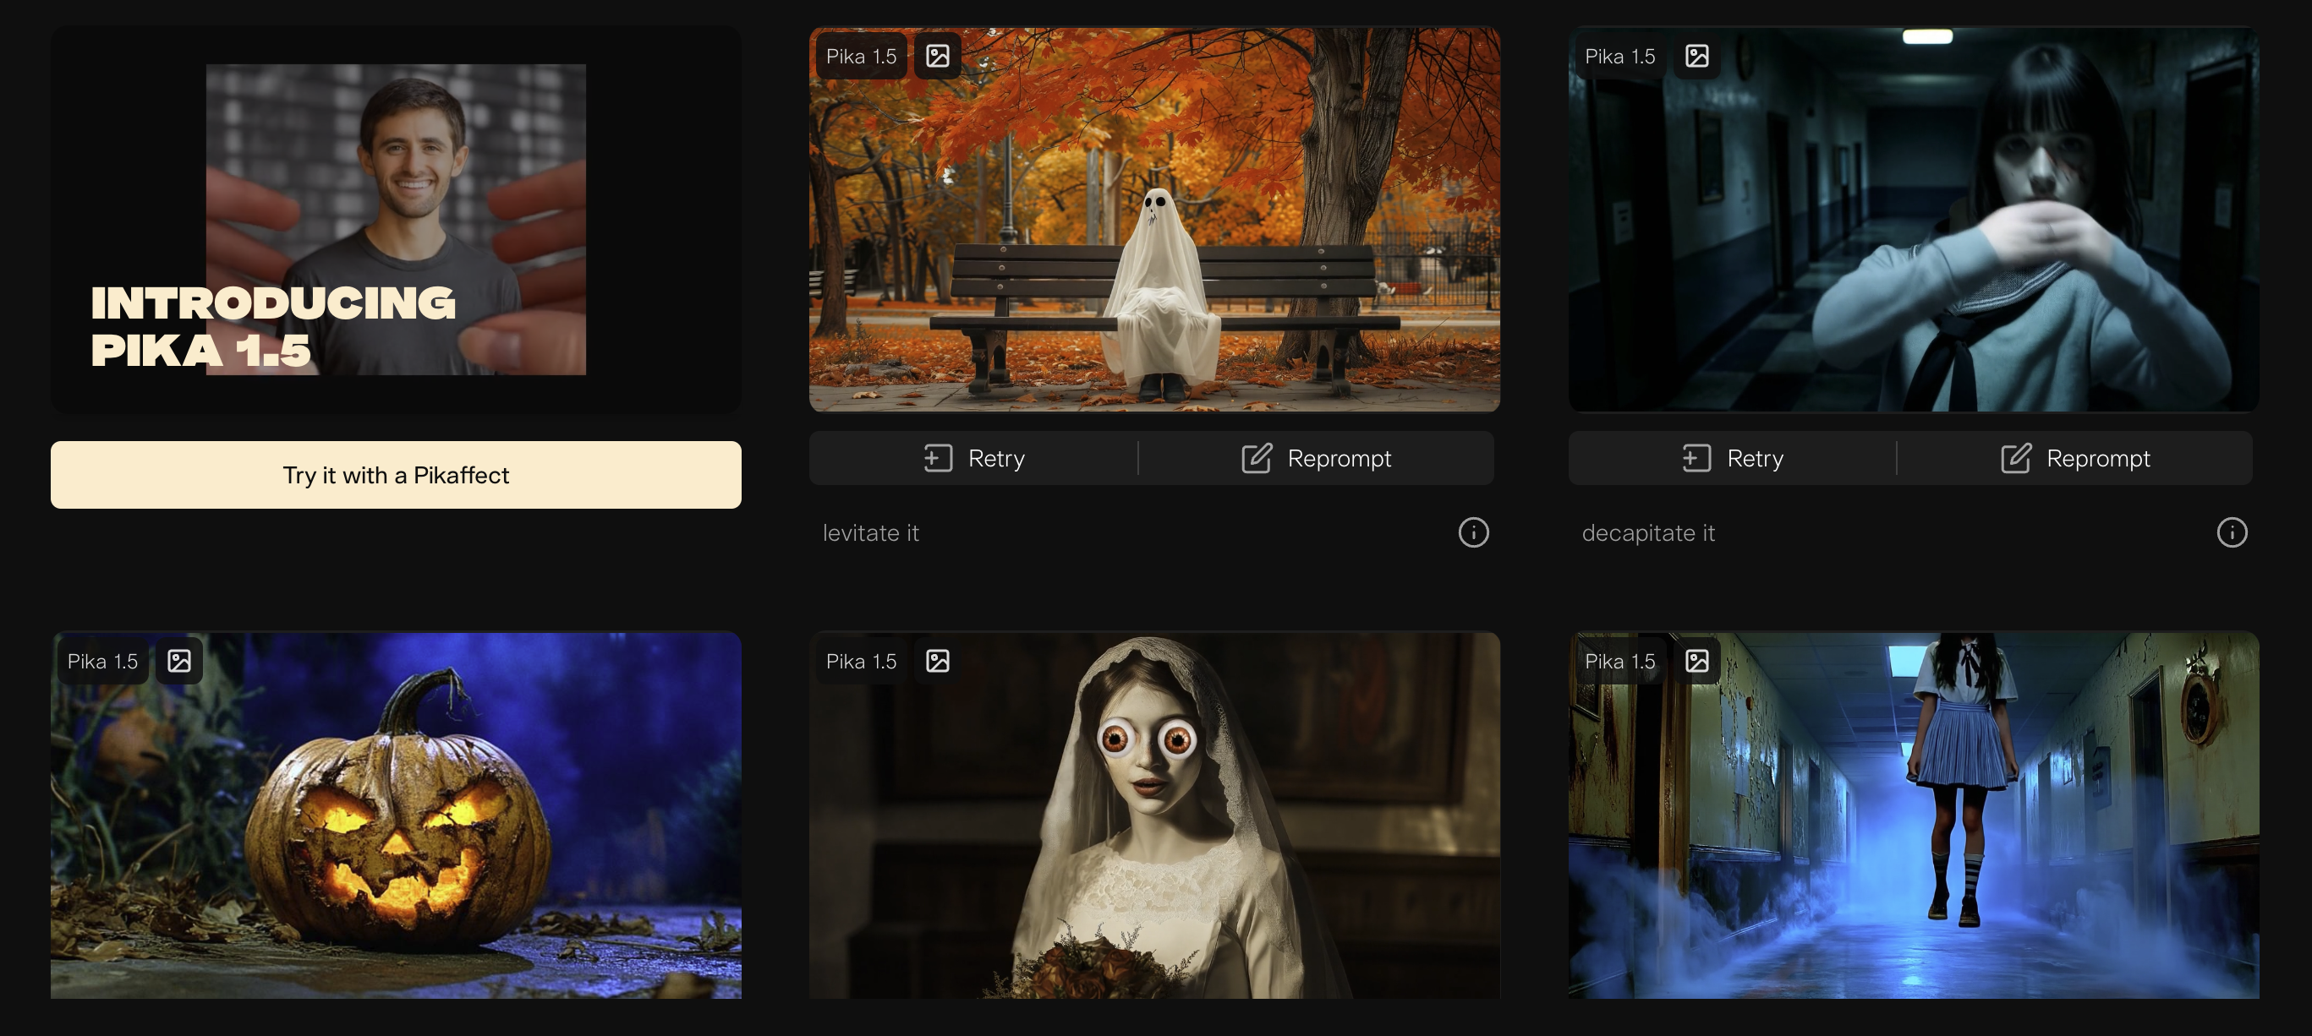The height and width of the screenshot is (1036, 2312).
Task: Open the jack-o-lantern pumpkin video
Action: pyautogui.click(x=396, y=815)
